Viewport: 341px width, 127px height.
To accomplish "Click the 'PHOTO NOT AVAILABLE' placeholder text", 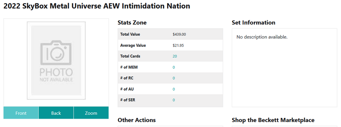I will point(56,75).
